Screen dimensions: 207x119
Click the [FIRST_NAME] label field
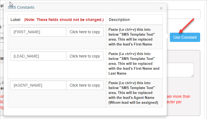point(38,32)
